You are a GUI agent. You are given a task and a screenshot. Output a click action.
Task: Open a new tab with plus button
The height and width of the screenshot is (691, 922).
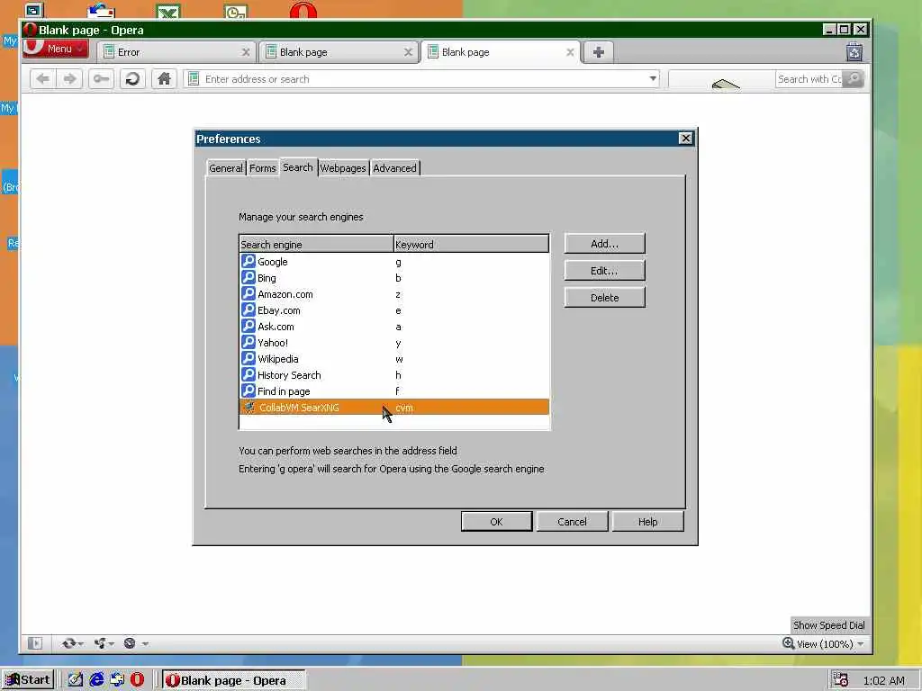pyautogui.click(x=599, y=52)
